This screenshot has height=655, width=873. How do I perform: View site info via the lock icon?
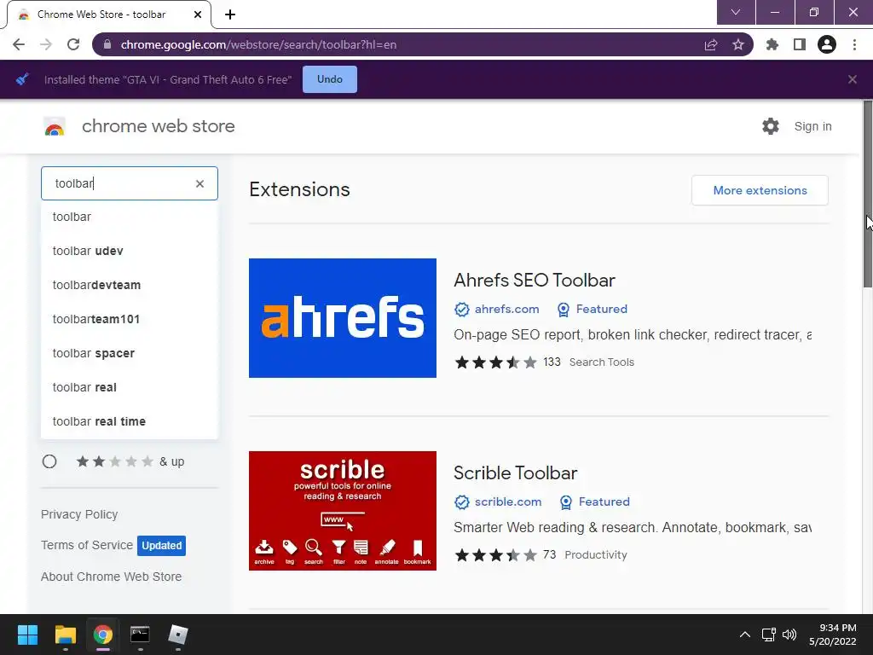click(x=107, y=44)
